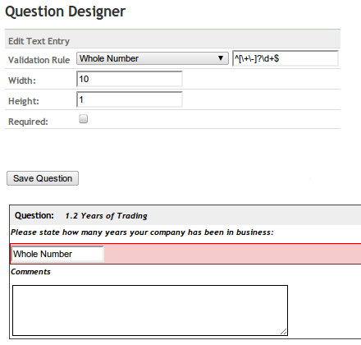Screen dimensions: 361x345
Task: Click the Height label
Action: tap(24, 101)
